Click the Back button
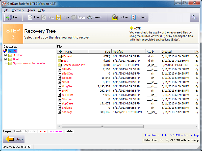The image size is (202, 151). pyautogui.click(x=14, y=139)
